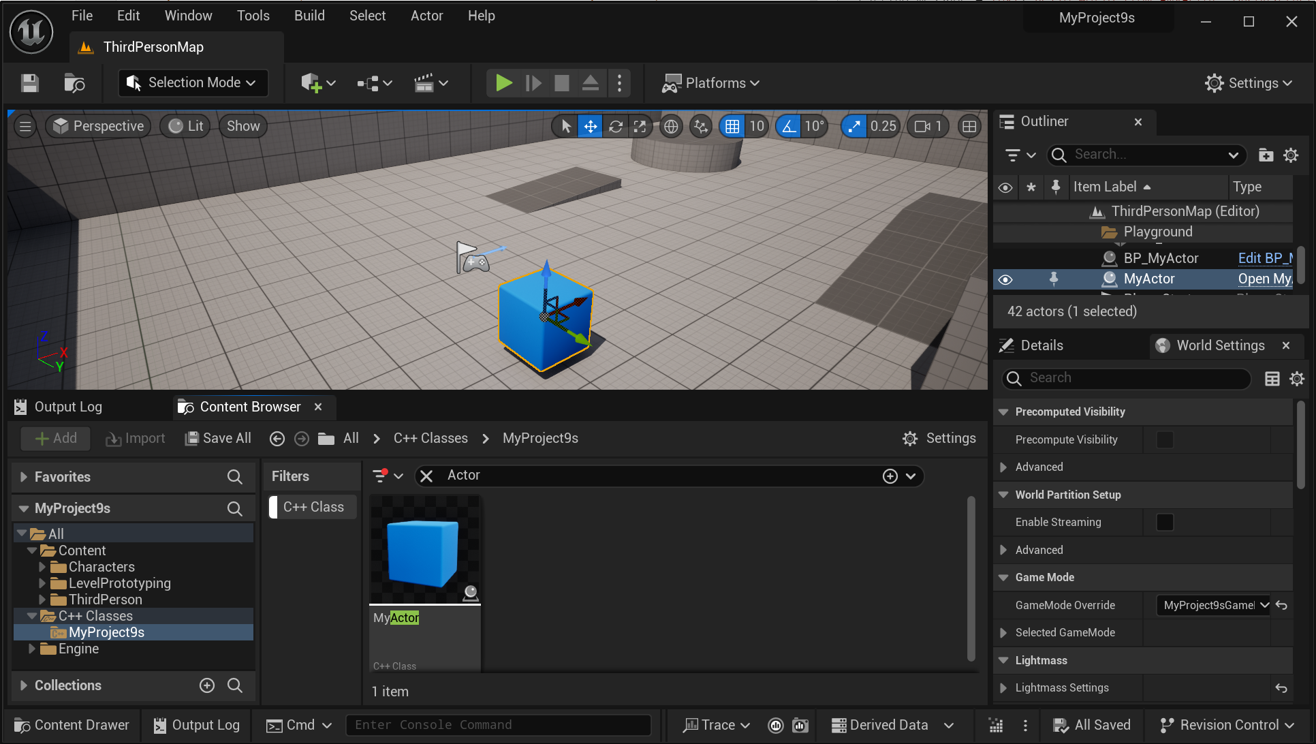Click the Edit BP_MyActor link
Viewport: 1316px width, 744px height.
[1265, 258]
